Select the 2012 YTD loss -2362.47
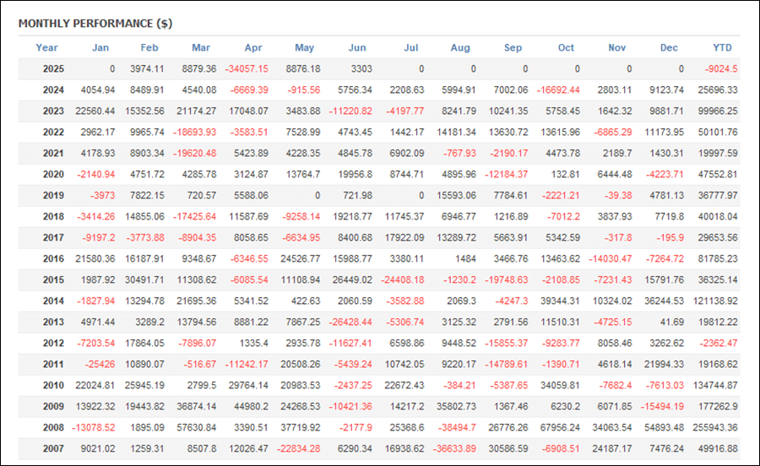 tap(719, 343)
